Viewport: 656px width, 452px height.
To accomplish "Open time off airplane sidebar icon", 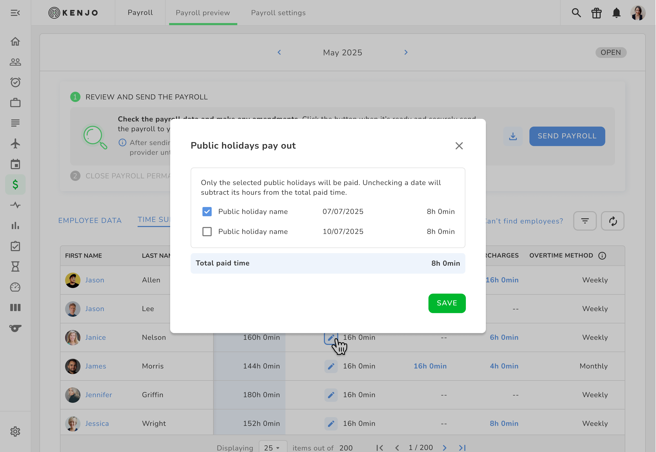I will pos(15,143).
